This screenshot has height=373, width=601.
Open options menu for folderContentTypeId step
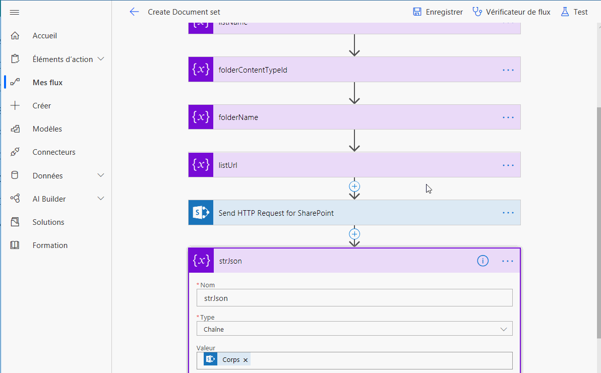tap(508, 70)
